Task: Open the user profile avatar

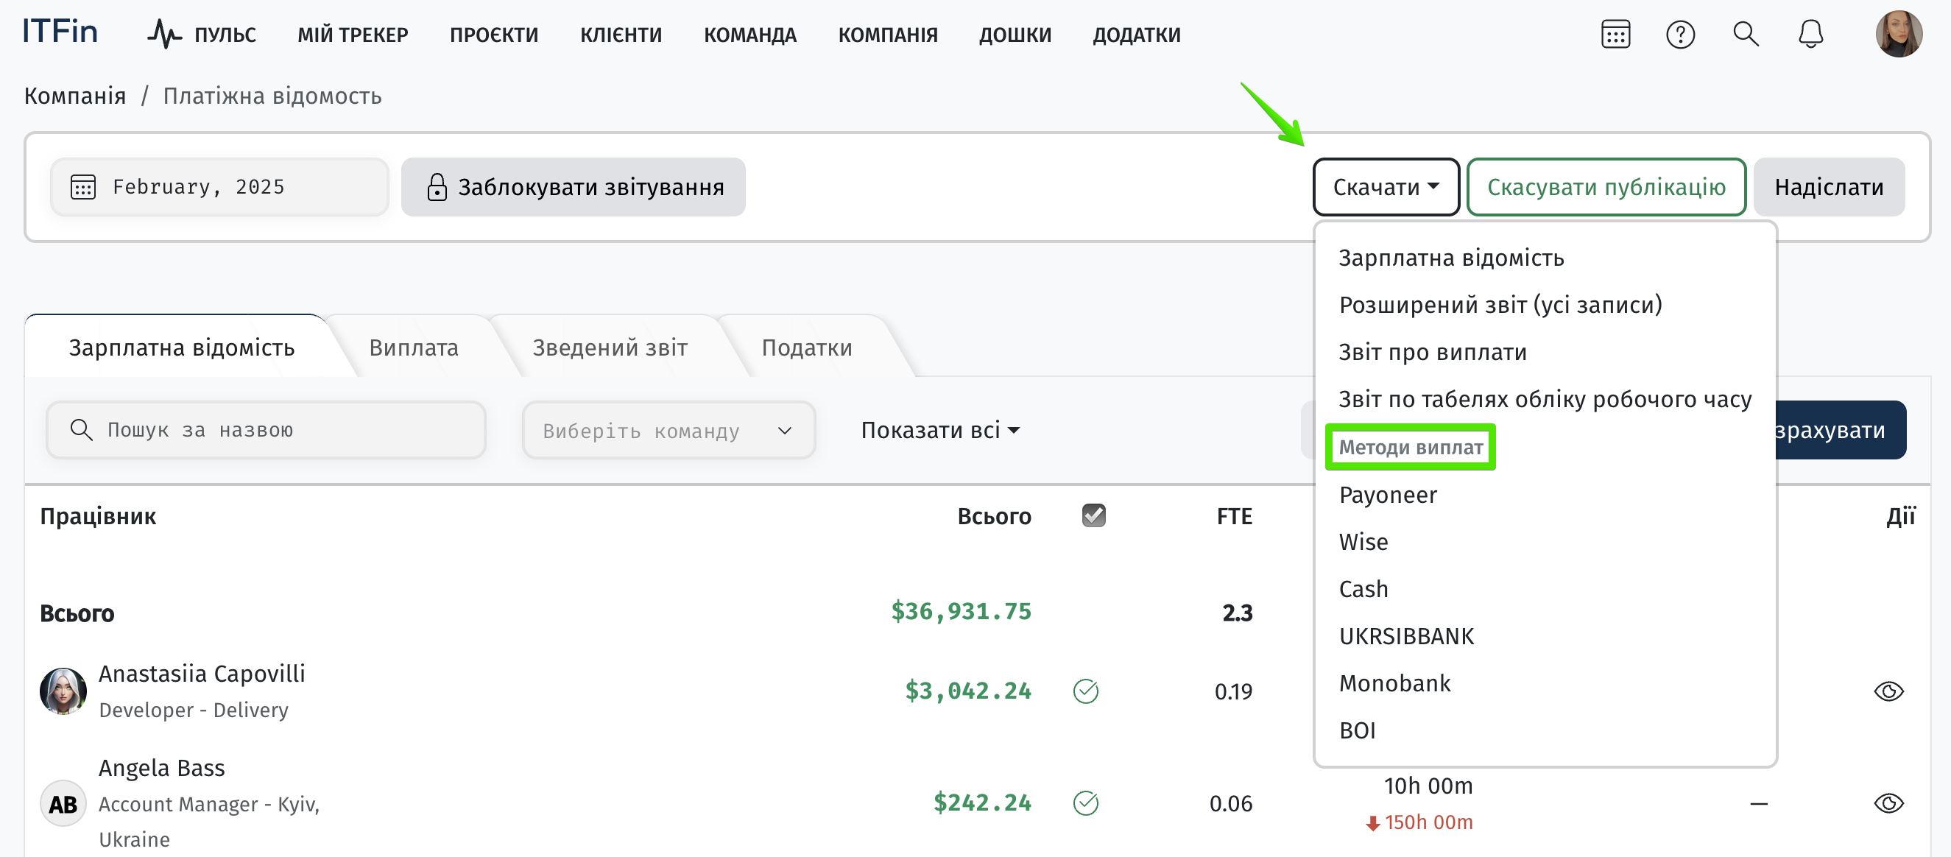Action: click(1898, 34)
